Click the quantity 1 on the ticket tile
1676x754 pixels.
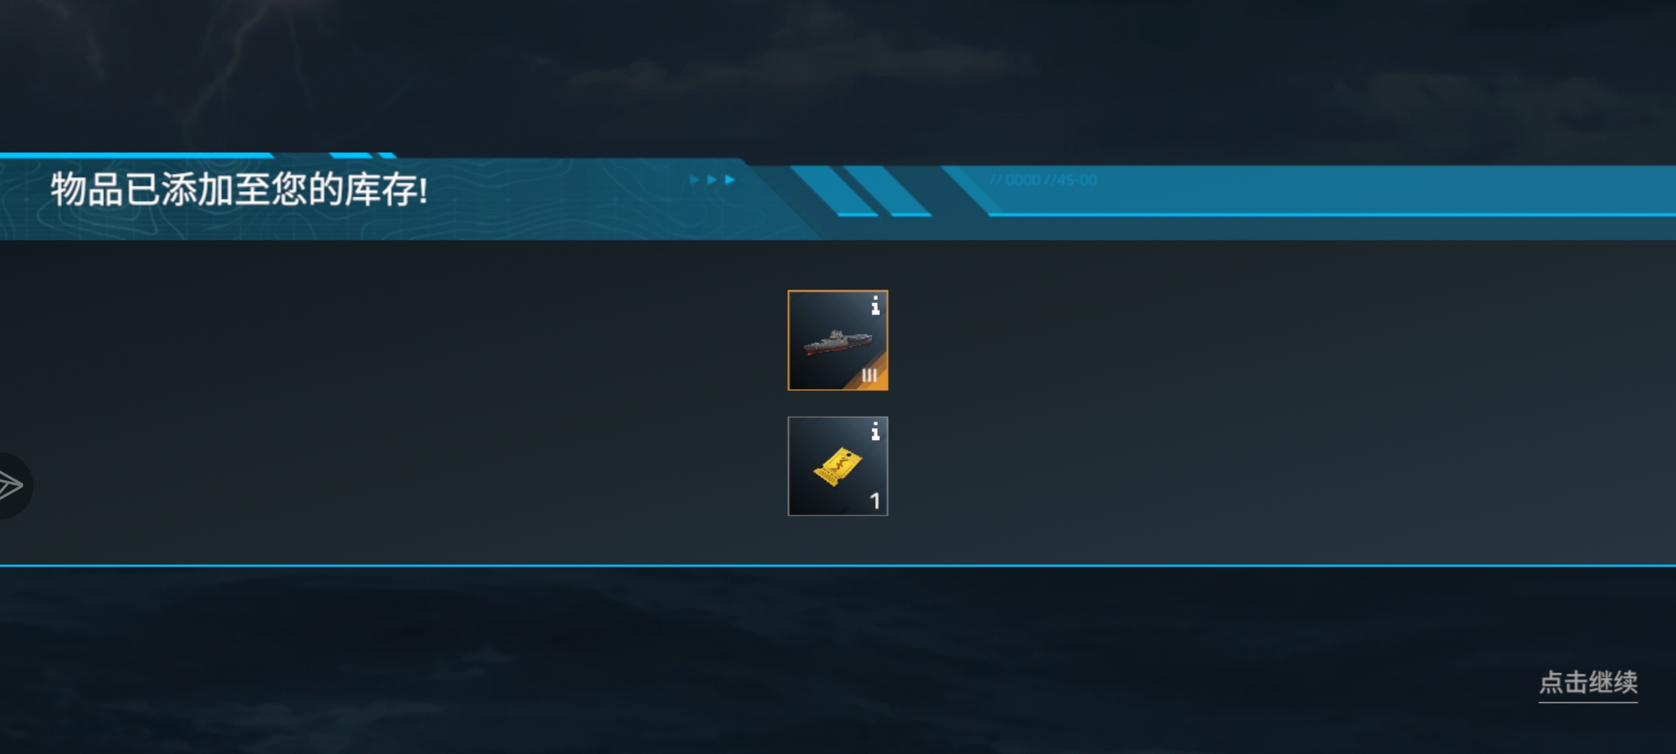(x=874, y=501)
